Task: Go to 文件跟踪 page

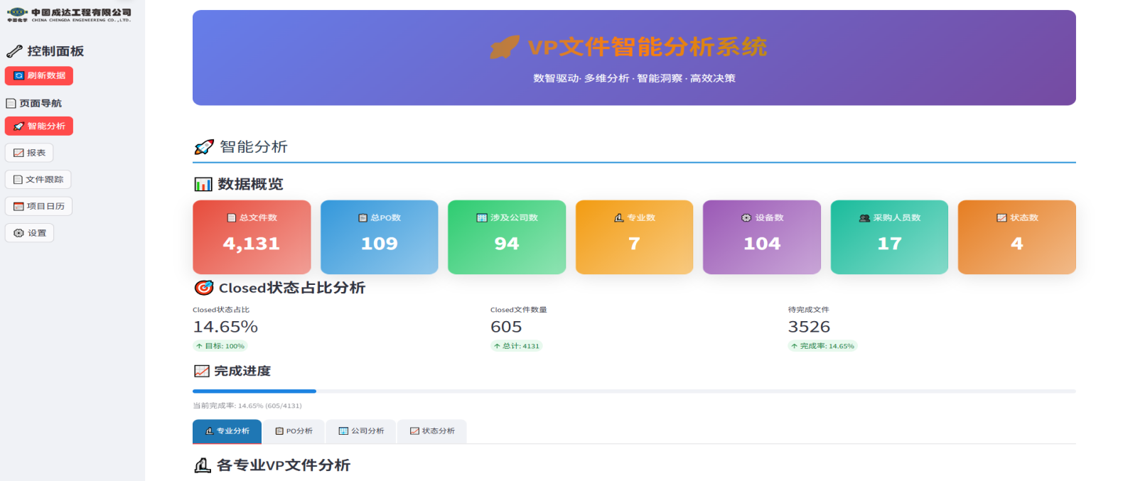Action: [38, 180]
